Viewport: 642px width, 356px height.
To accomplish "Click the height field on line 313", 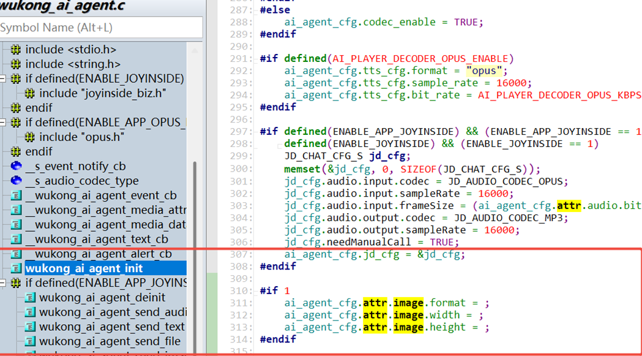I will click(x=448, y=327).
